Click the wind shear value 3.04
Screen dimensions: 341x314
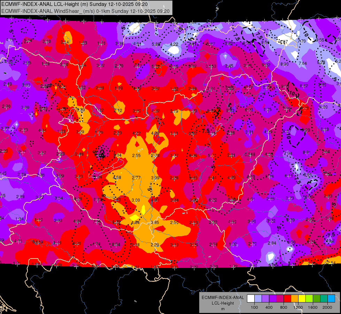(117, 155)
